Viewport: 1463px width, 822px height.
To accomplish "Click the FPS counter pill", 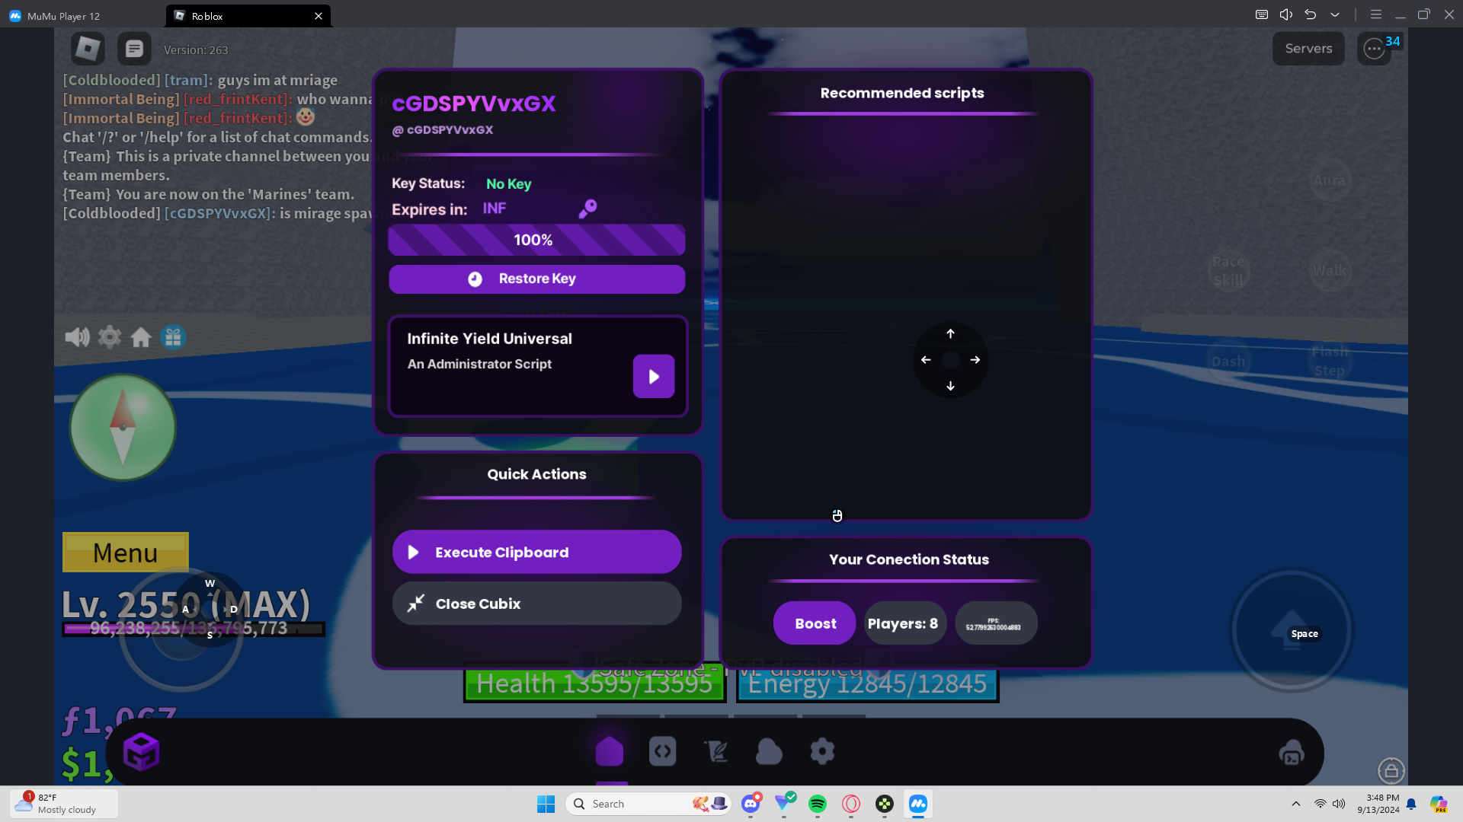I will click(996, 623).
